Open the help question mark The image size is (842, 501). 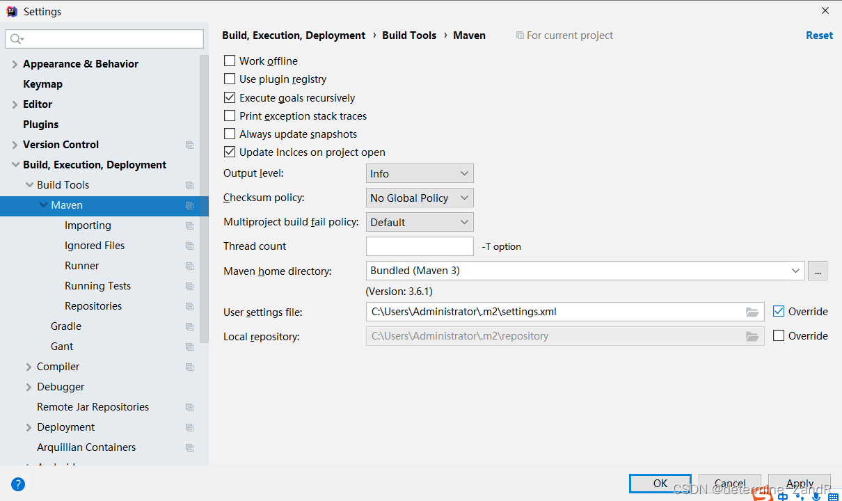click(18, 484)
